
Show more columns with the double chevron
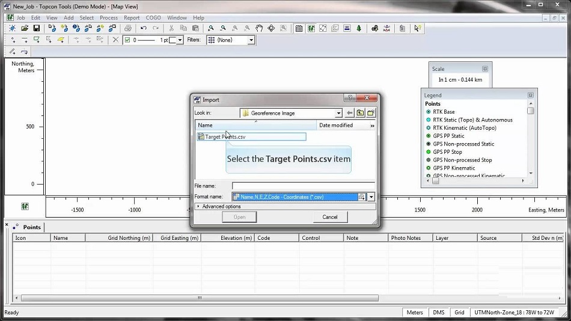click(372, 126)
